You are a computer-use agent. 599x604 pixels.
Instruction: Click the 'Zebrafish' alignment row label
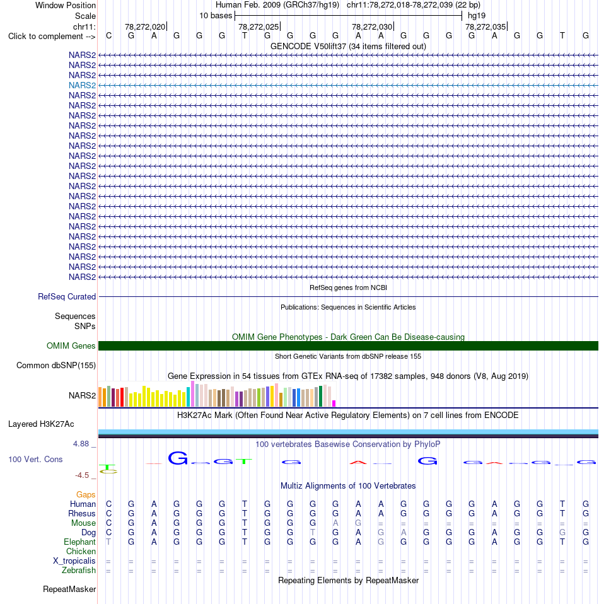click(79, 570)
